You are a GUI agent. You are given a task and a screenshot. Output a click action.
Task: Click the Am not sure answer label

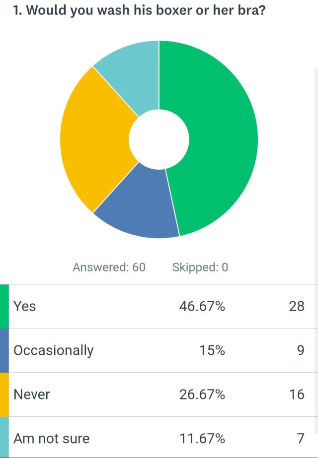click(x=52, y=438)
